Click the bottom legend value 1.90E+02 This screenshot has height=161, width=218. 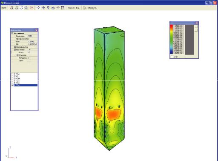[178, 53]
